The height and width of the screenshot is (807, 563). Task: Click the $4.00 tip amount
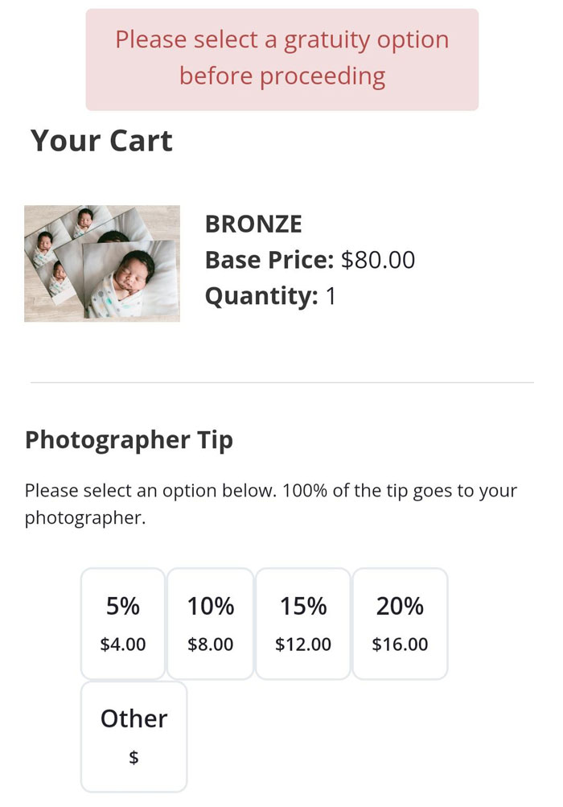[123, 644]
